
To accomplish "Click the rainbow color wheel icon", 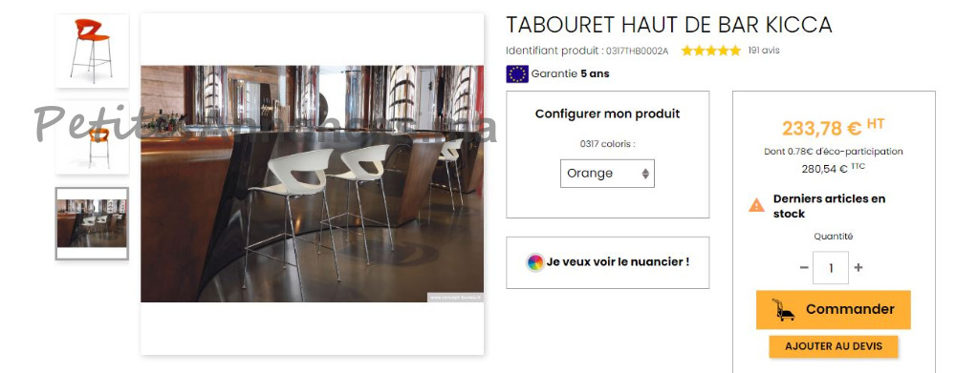I will point(534,262).
